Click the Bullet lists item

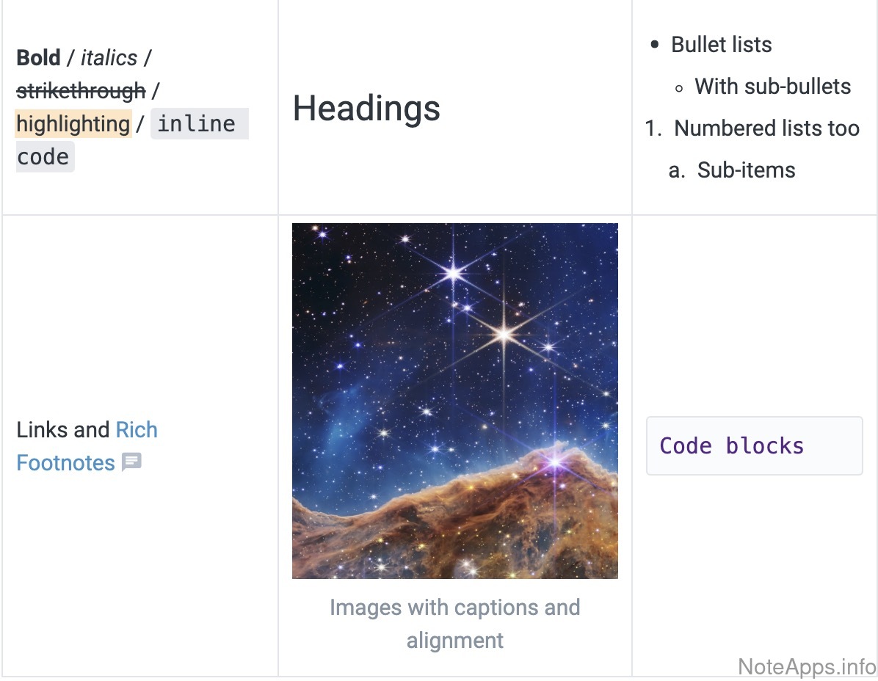(x=722, y=45)
